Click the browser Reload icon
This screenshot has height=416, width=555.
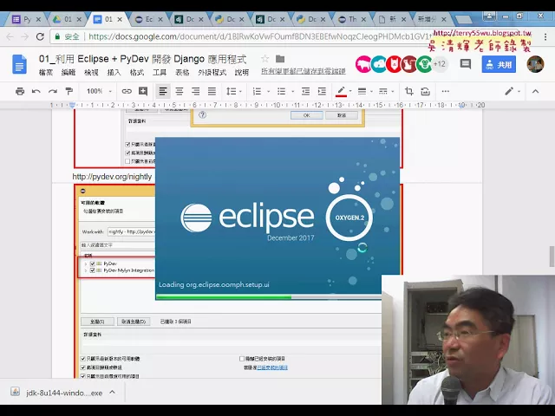pos(40,36)
